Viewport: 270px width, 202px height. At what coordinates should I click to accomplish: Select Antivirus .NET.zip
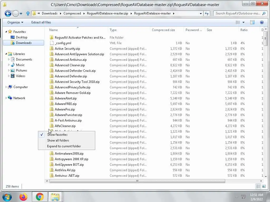[67, 175]
